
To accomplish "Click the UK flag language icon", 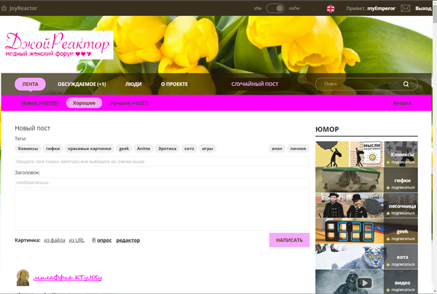I will click(331, 8).
